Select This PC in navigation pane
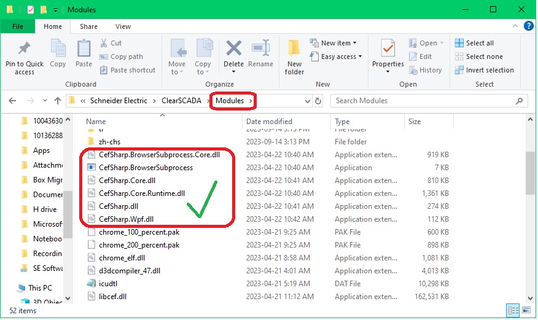This screenshot has height=320, width=538. coord(40,288)
